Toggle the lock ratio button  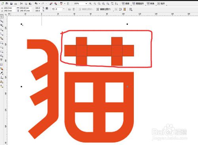tap(47, 8)
